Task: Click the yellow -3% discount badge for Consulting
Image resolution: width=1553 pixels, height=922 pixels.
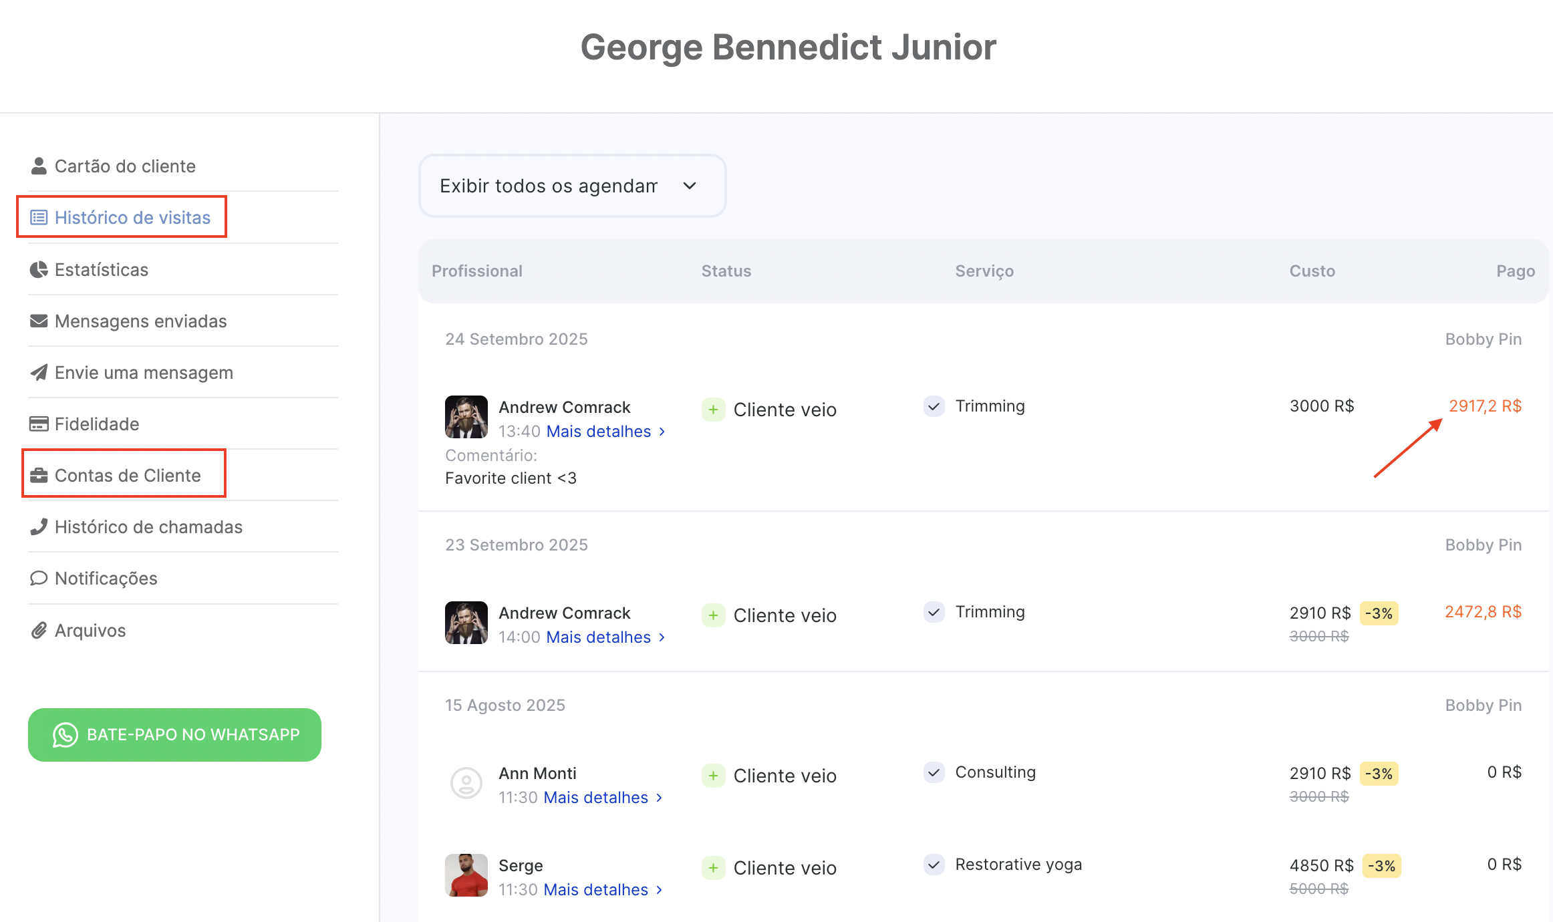Action: (1379, 774)
